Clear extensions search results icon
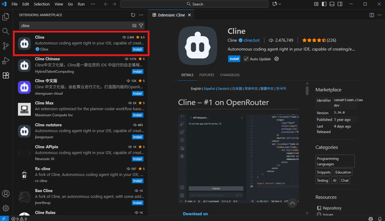The height and width of the screenshot is (221, 385). 134,26
